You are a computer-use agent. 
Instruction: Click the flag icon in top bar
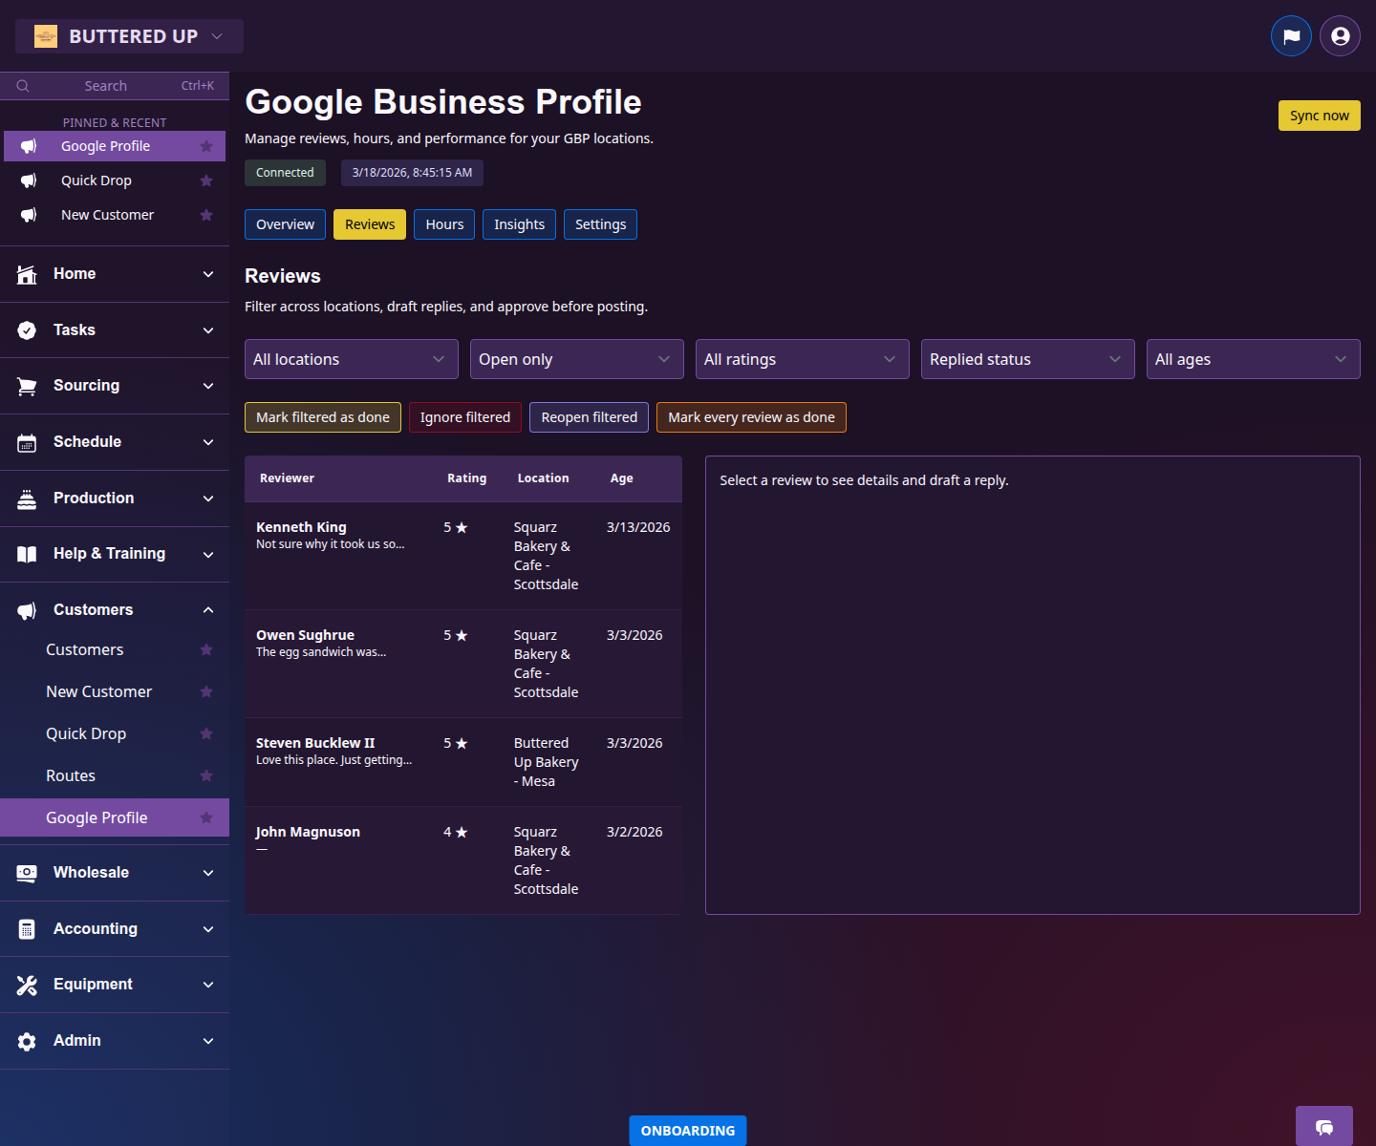(1291, 35)
